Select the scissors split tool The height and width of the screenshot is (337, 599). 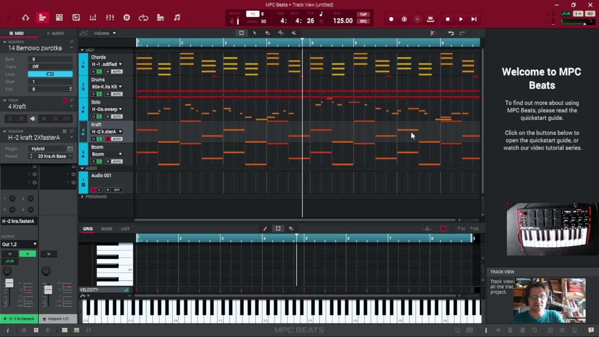tap(281, 33)
